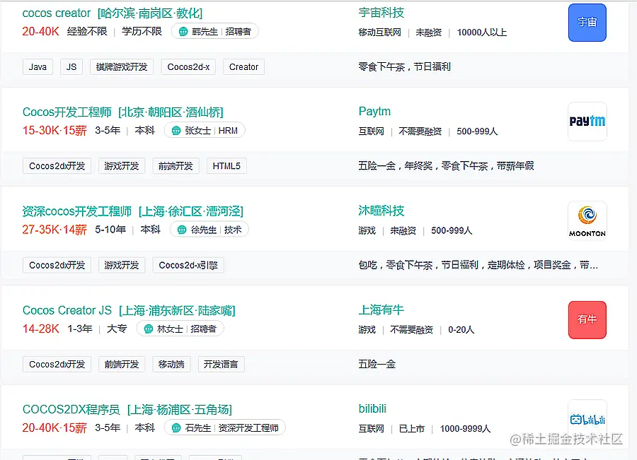Open the Paytm company logo

587,122
